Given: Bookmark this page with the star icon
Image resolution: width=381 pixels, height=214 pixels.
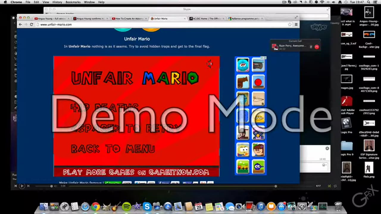Looking at the screenshot, I should 290,24.
